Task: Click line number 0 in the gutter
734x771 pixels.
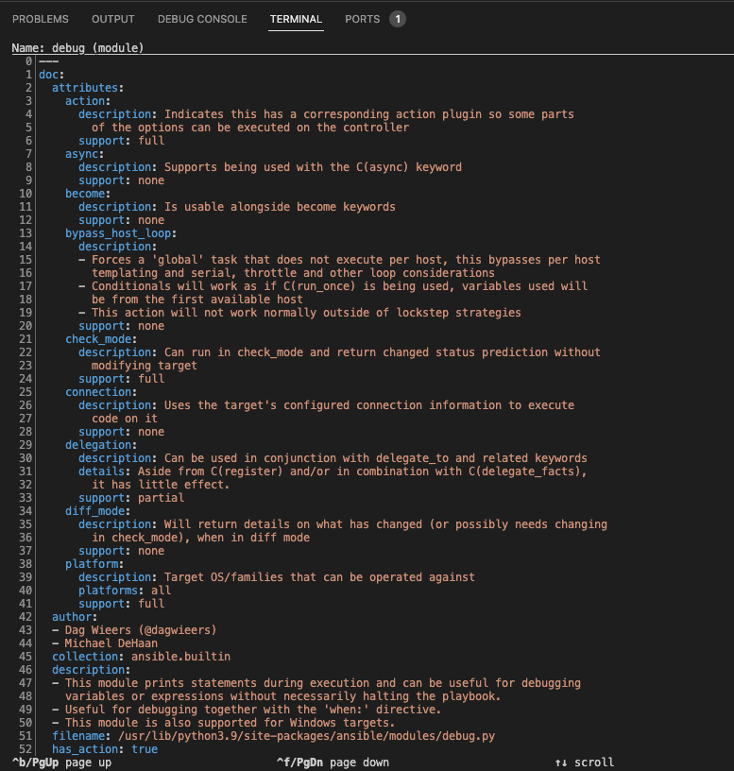Action: pos(28,61)
